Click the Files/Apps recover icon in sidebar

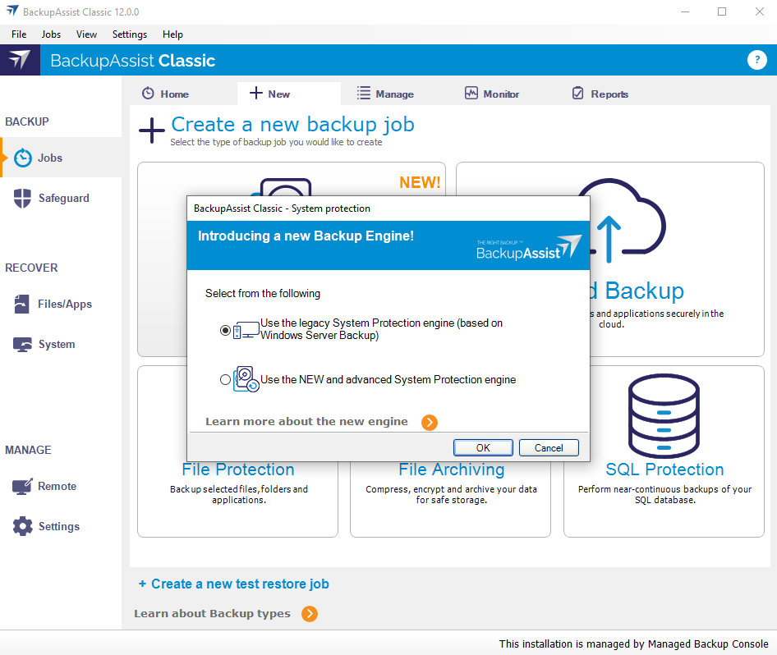22,304
